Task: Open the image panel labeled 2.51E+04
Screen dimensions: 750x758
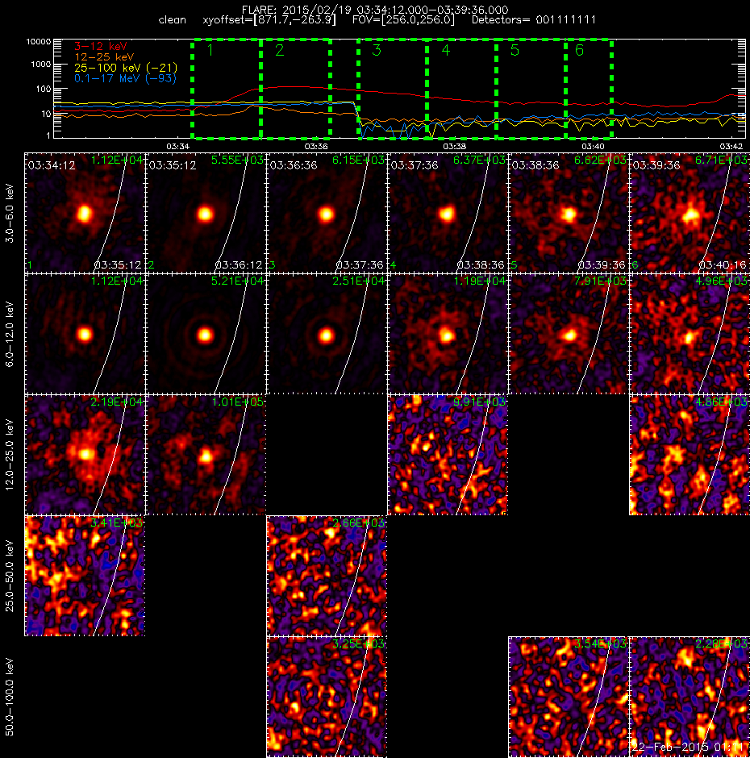Action: (327, 334)
